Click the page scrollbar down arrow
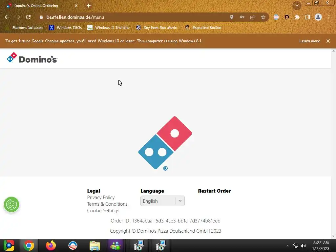 pos(333,237)
